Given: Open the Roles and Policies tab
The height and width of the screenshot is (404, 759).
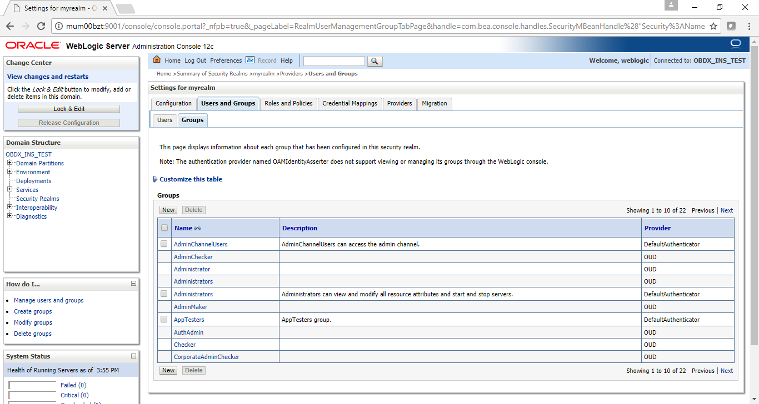Looking at the screenshot, I should pyautogui.click(x=288, y=104).
